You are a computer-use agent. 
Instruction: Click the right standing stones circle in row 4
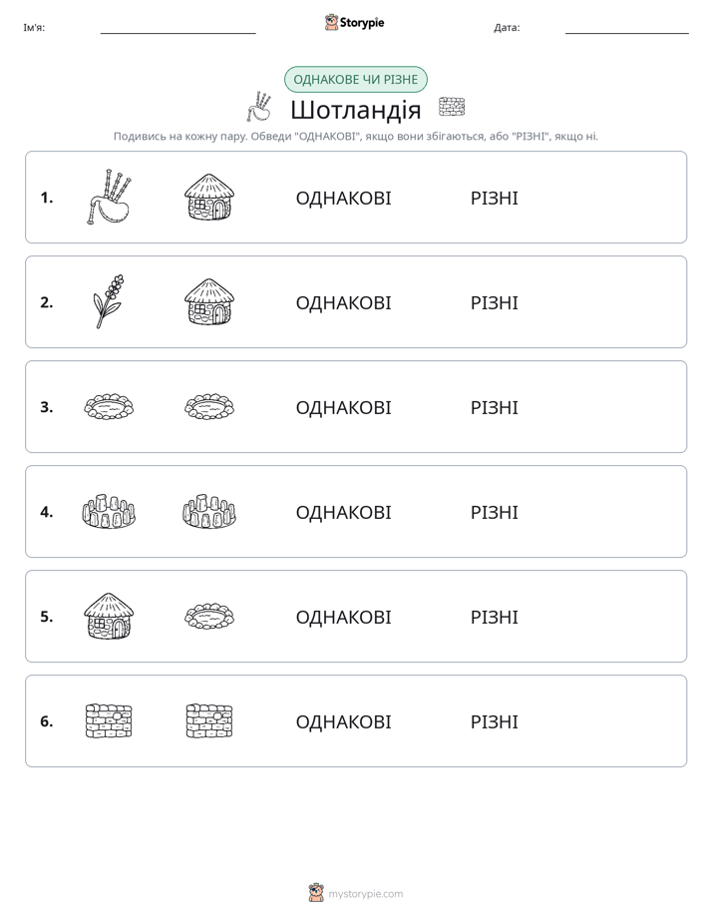pos(209,512)
